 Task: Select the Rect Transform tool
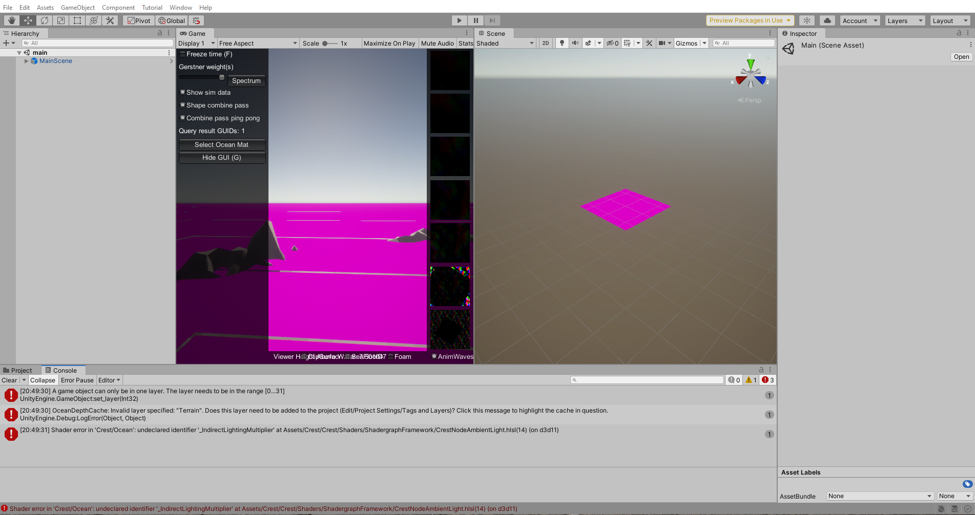(x=77, y=20)
